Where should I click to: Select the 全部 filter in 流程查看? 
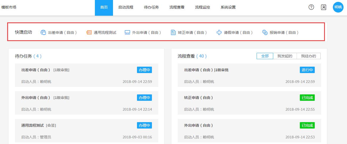coord(265,56)
